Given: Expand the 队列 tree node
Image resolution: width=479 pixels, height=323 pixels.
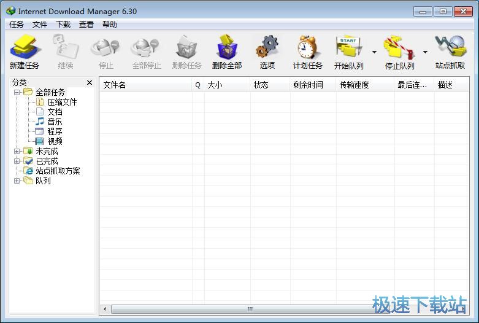Looking at the screenshot, I should click(x=17, y=181).
